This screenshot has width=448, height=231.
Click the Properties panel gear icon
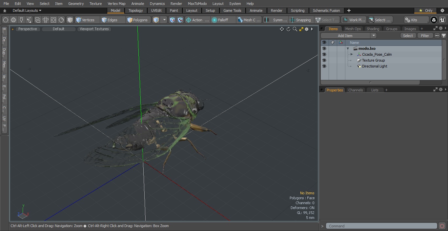click(x=441, y=89)
